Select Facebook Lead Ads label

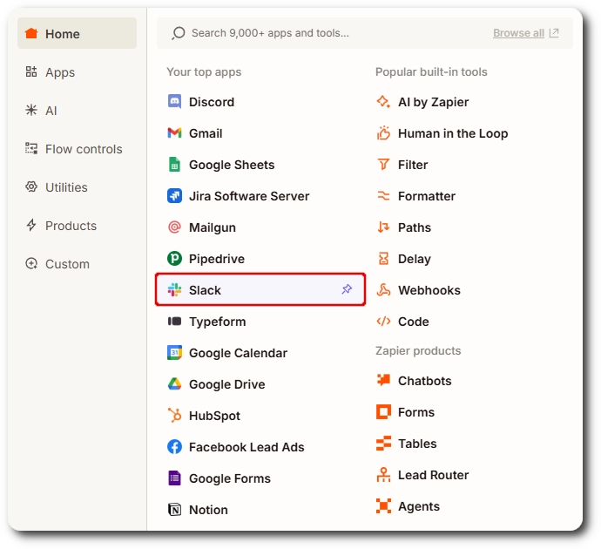click(246, 447)
